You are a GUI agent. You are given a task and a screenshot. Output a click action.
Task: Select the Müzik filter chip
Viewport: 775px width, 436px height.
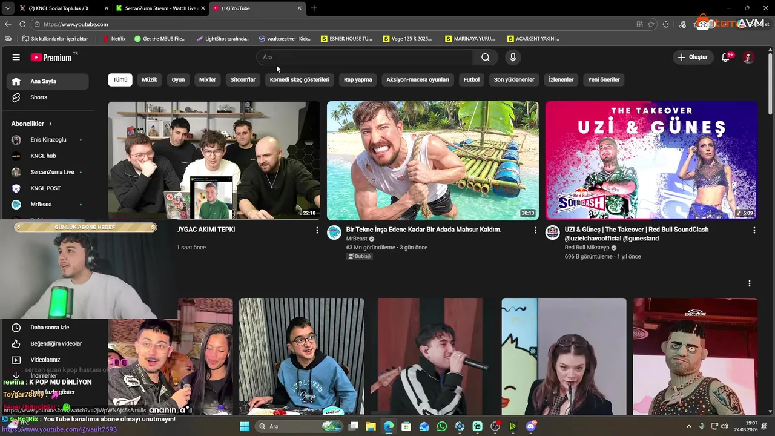tap(150, 79)
